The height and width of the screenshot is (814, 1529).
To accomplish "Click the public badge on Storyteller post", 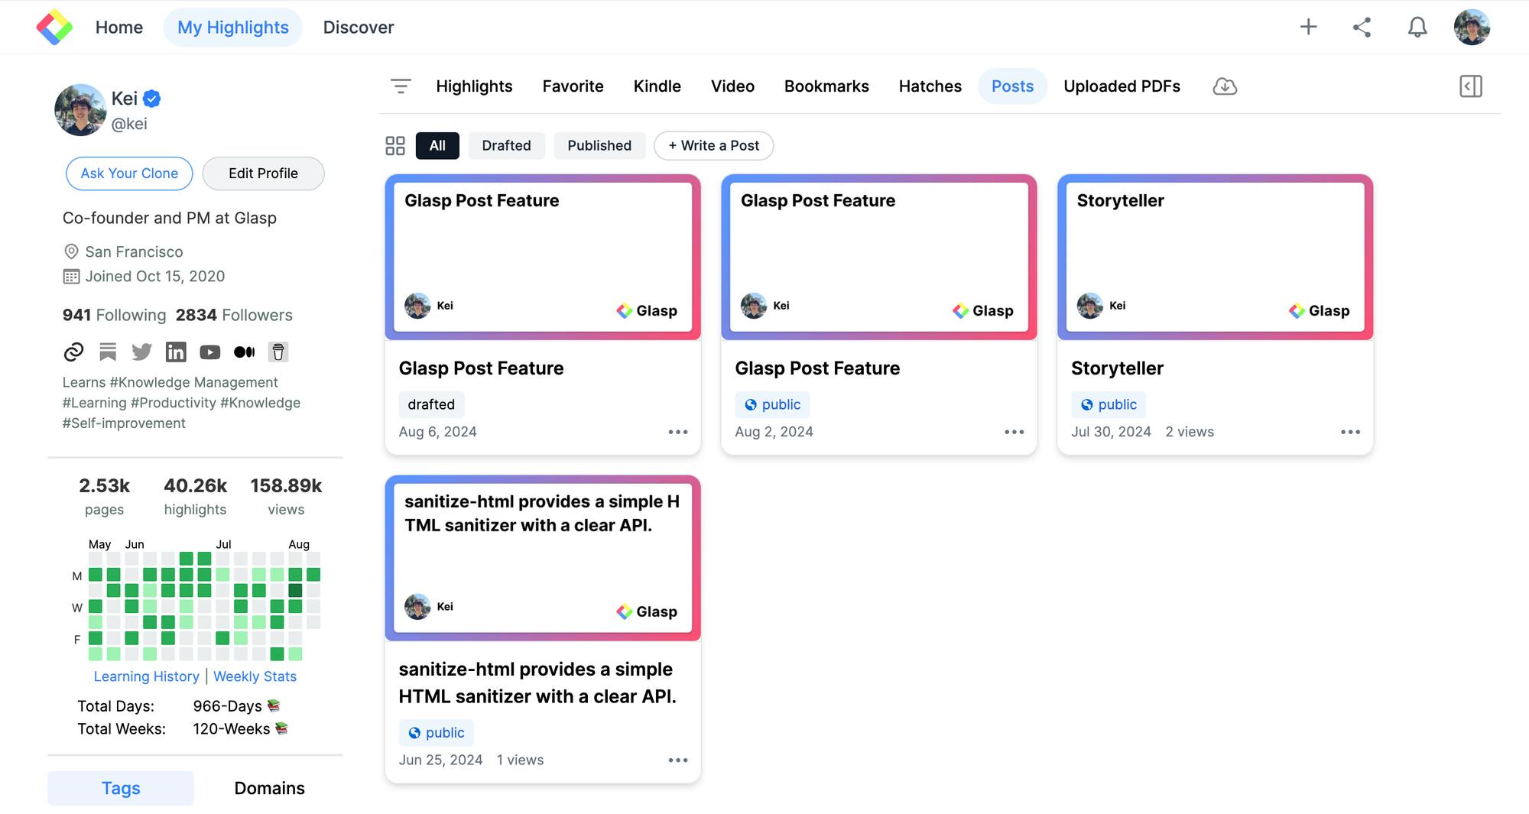I will (1109, 404).
